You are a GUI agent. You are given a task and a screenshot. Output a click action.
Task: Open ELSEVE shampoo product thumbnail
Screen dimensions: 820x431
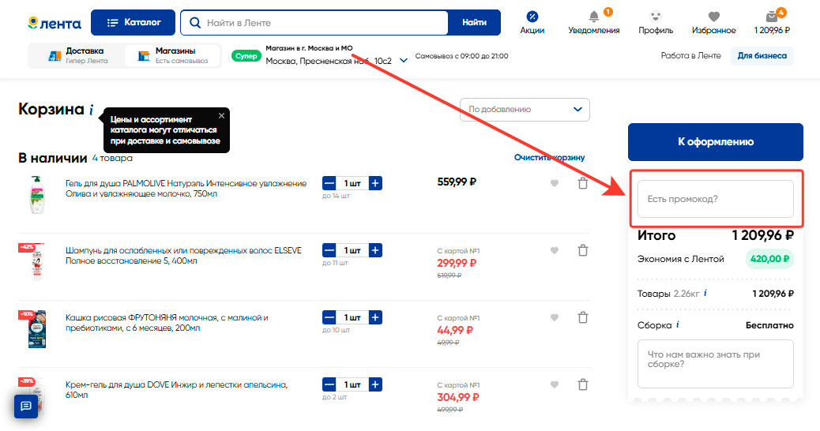tap(36, 262)
